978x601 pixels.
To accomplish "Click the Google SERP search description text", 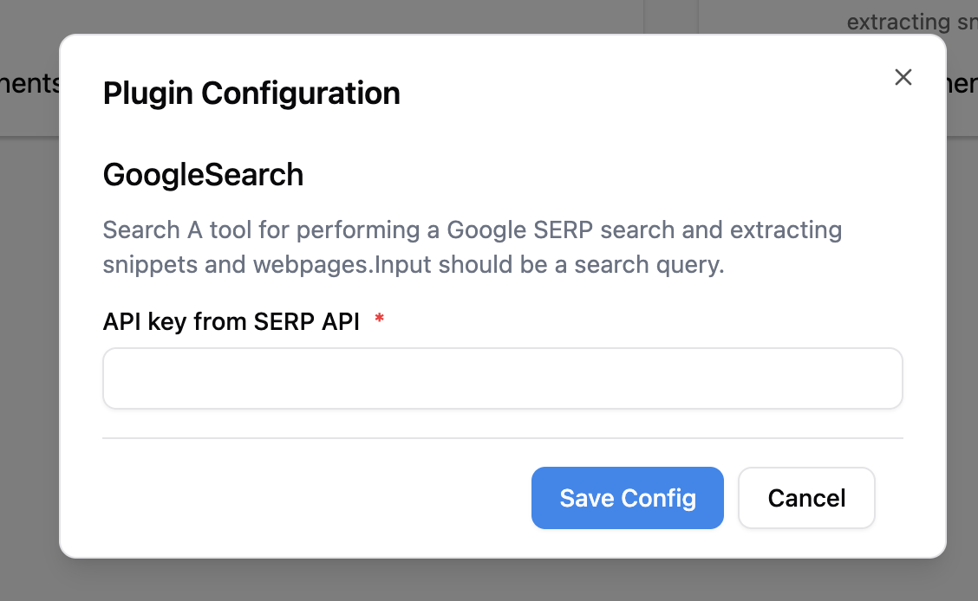I will [473, 230].
